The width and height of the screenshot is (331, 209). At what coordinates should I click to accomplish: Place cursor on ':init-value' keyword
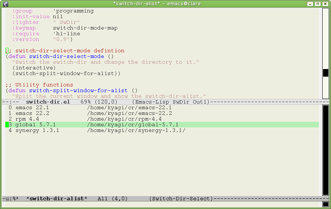(x=31, y=17)
